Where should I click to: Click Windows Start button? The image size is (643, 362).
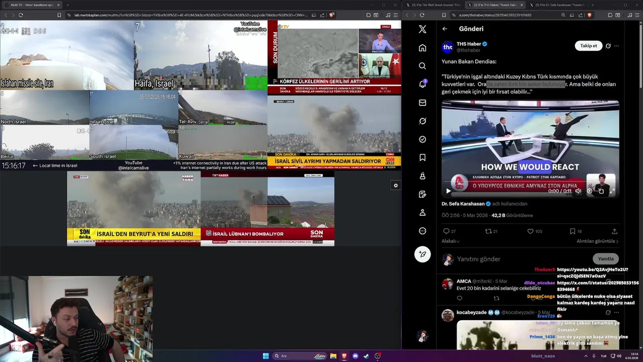[266, 356]
